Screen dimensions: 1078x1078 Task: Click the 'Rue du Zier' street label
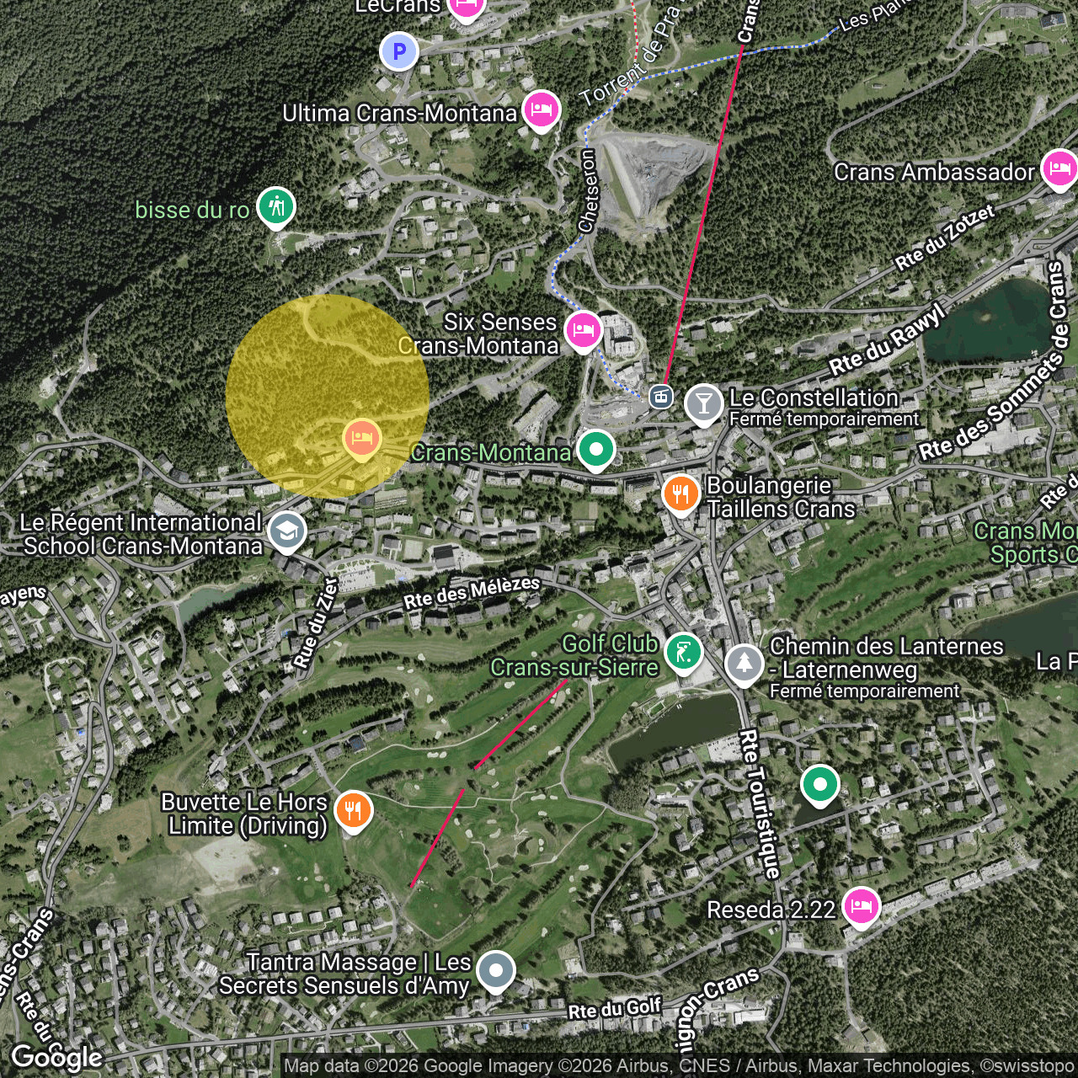point(316,623)
